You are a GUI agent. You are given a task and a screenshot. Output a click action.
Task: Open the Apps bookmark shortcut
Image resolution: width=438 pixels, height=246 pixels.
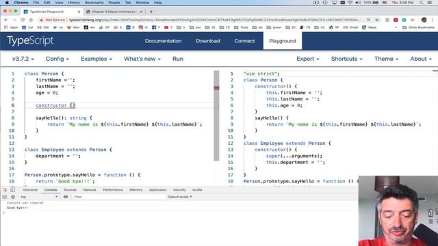pos(12,27)
